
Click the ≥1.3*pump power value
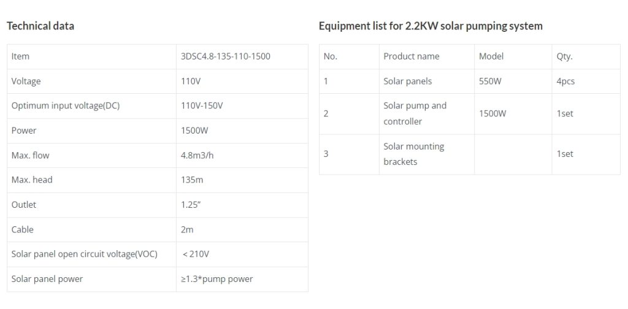(216, 279)
